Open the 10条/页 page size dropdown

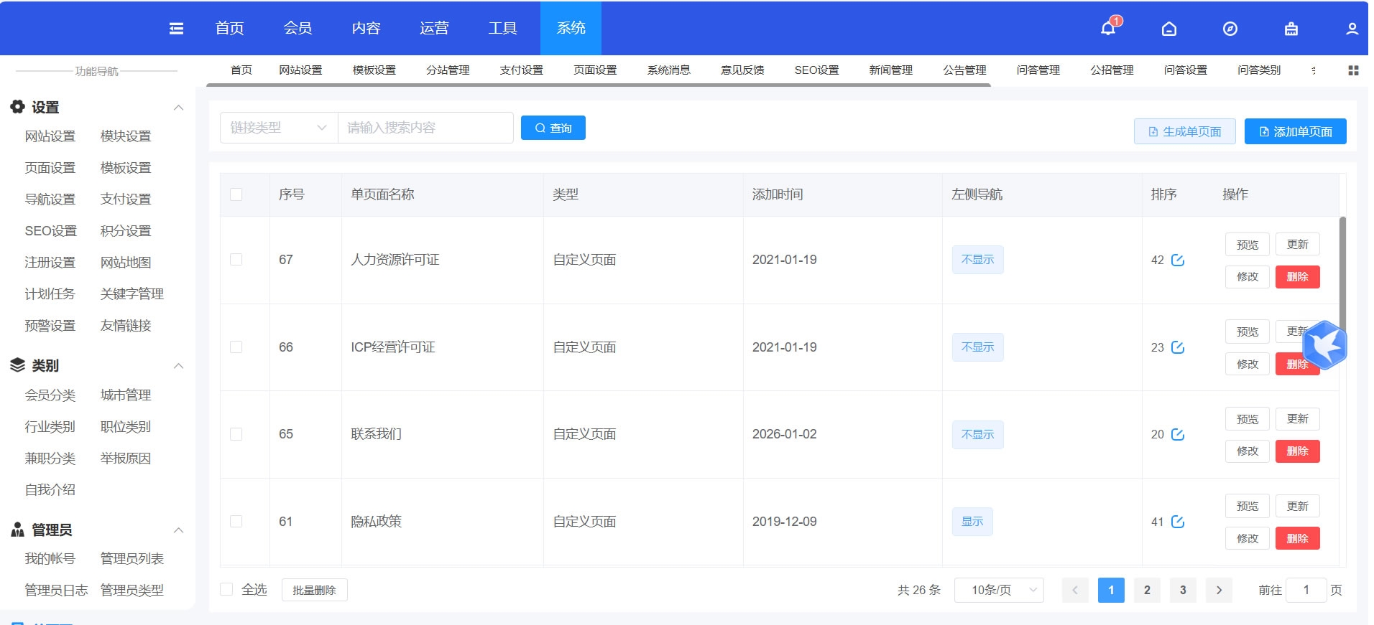(x=998, y=590)
